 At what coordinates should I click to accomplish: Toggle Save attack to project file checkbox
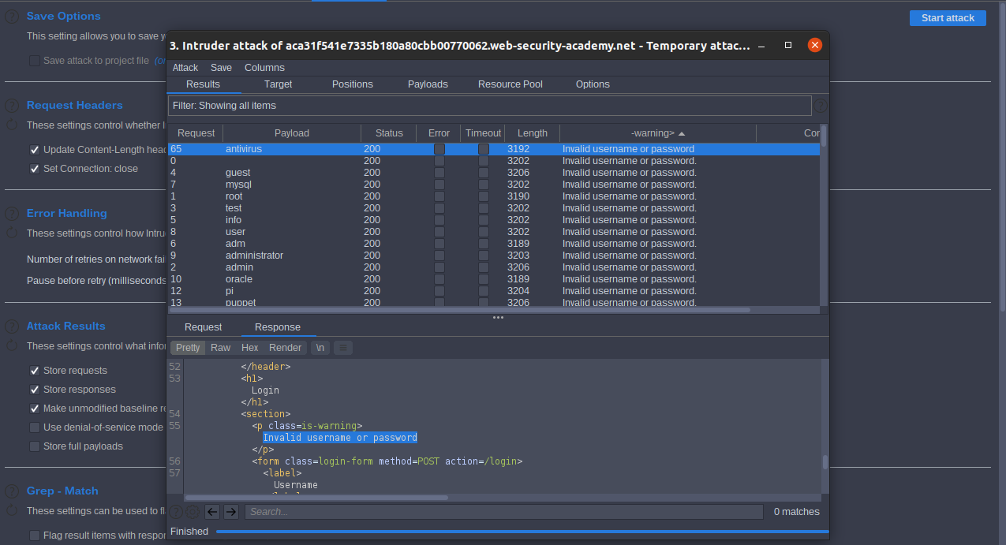(35, 61)
